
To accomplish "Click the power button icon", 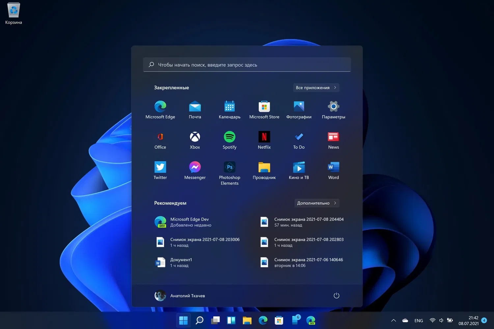I will [336, 295].
